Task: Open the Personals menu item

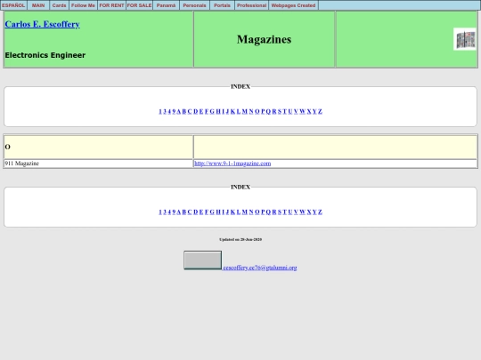Action: [194, 5]
